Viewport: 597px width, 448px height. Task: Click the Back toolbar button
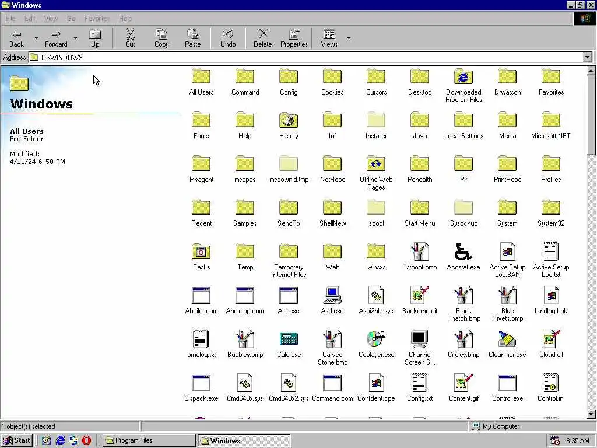tap(17, 38)
